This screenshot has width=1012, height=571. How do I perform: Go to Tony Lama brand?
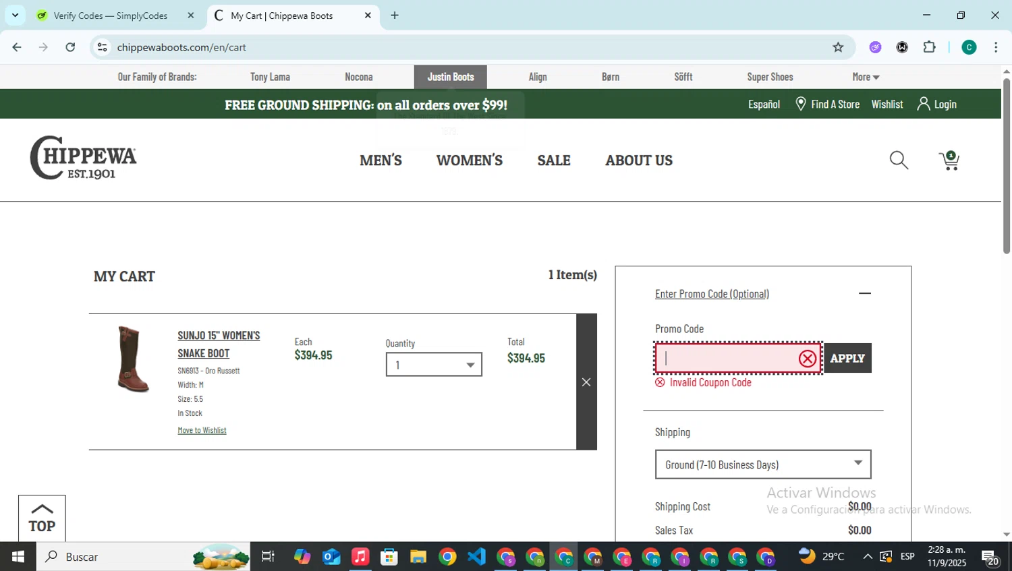[270, 77]
